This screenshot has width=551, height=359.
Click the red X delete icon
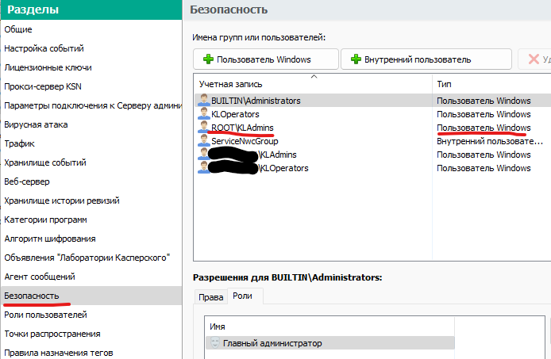[x=534, y=59]
